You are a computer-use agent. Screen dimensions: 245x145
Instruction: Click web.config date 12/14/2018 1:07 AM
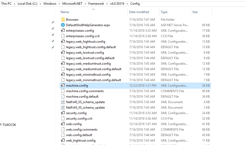(x=143, y=124)
